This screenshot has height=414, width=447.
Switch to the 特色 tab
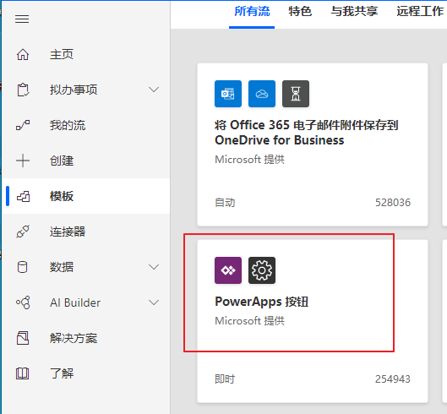point(300,11)
